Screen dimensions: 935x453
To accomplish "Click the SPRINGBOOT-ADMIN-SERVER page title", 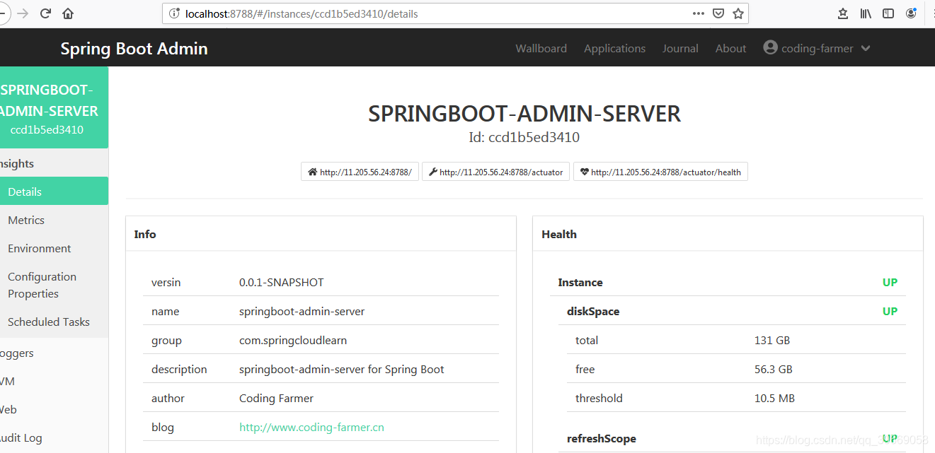I will point(524,113).
